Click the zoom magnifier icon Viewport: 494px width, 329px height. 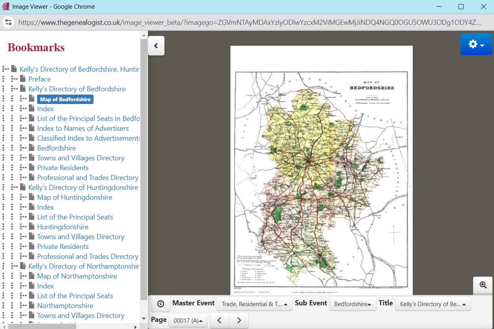click(x=483, y=285)
